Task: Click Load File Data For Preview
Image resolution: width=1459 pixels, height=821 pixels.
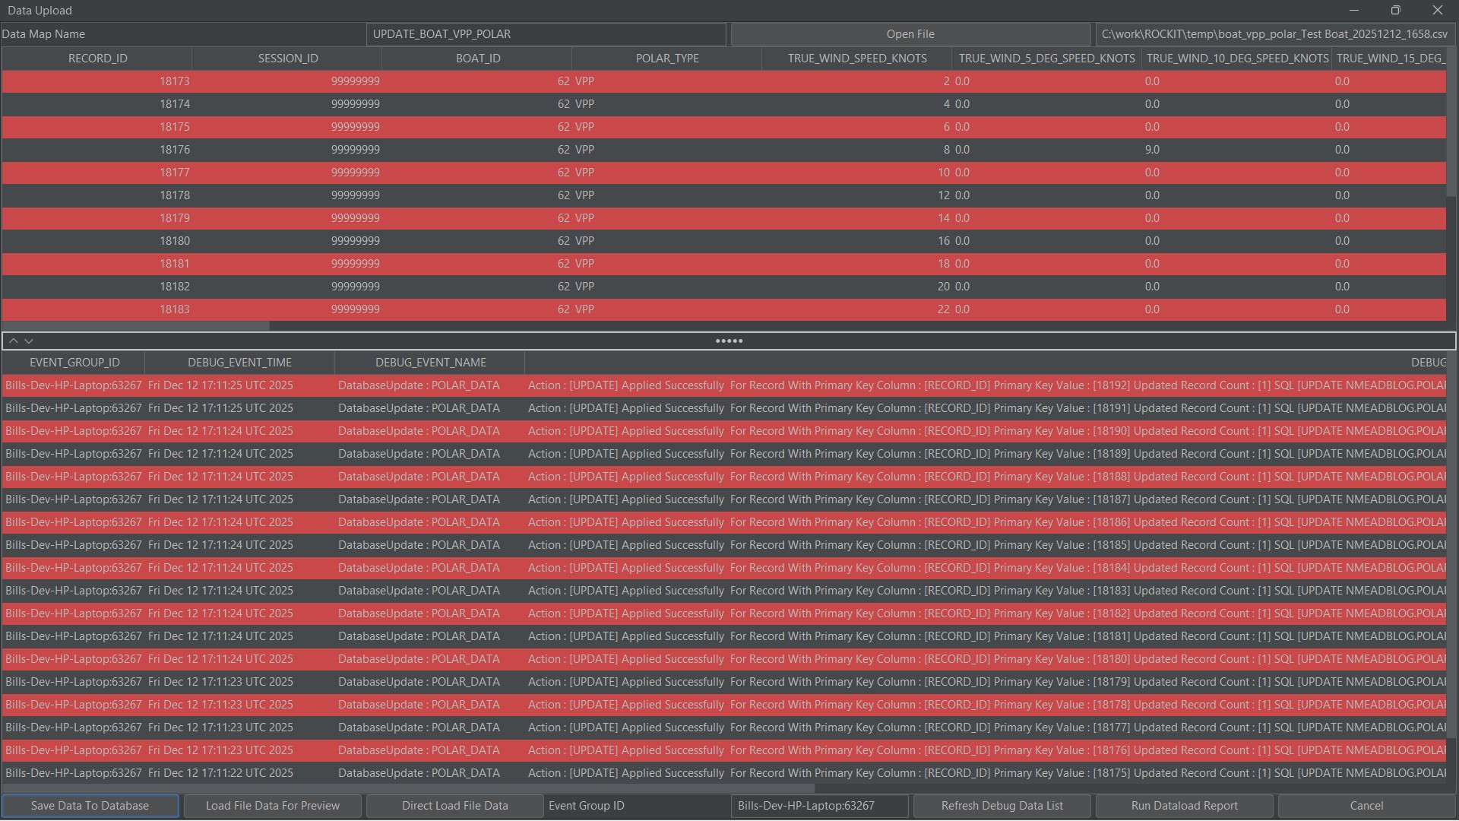Action: (272, 806)
